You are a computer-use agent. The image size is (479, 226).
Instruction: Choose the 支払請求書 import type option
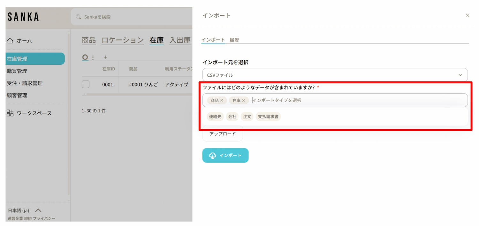point(268,117)
